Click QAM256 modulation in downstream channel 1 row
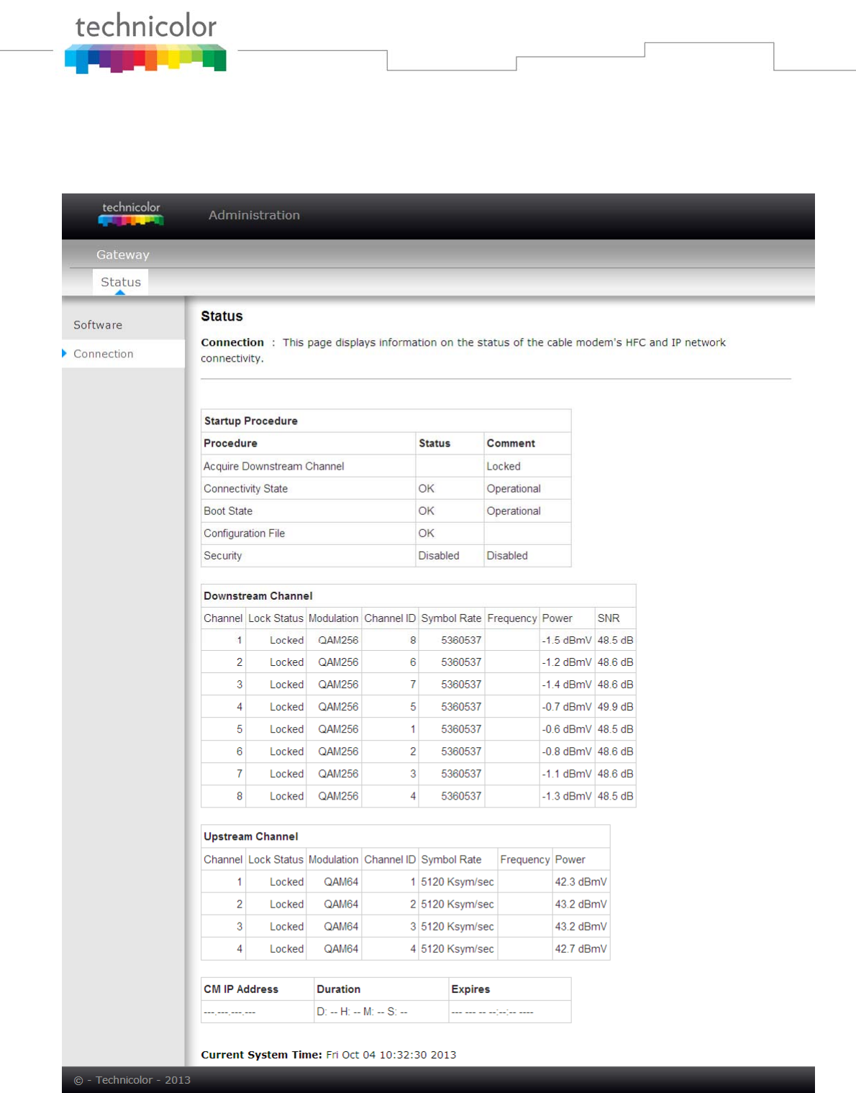 (338, 640)
